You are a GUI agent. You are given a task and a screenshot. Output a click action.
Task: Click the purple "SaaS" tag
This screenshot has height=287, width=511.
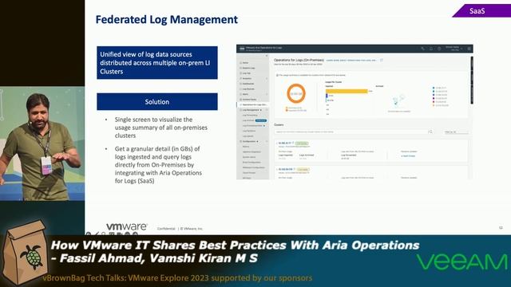pos(481,10)
